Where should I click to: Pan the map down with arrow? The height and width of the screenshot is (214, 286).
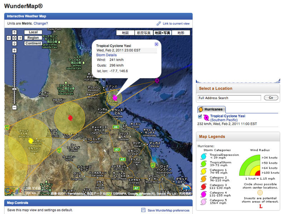(14, 44)
